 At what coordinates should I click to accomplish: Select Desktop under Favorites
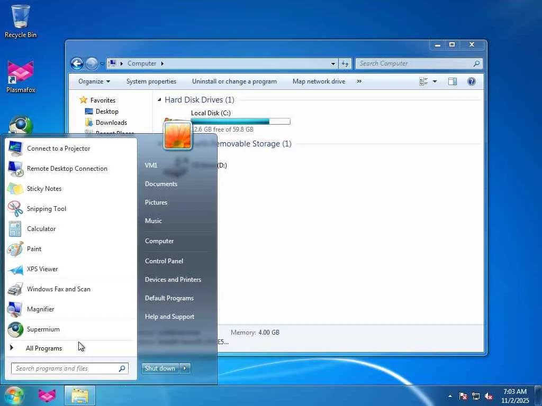click(107, 112)
